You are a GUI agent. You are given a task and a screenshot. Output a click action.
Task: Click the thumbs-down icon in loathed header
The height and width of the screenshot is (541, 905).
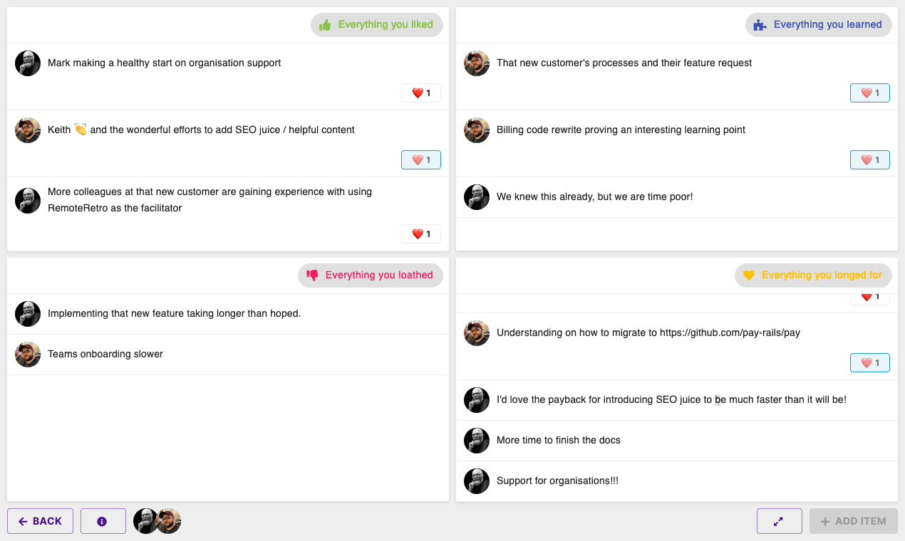[312, 275]
